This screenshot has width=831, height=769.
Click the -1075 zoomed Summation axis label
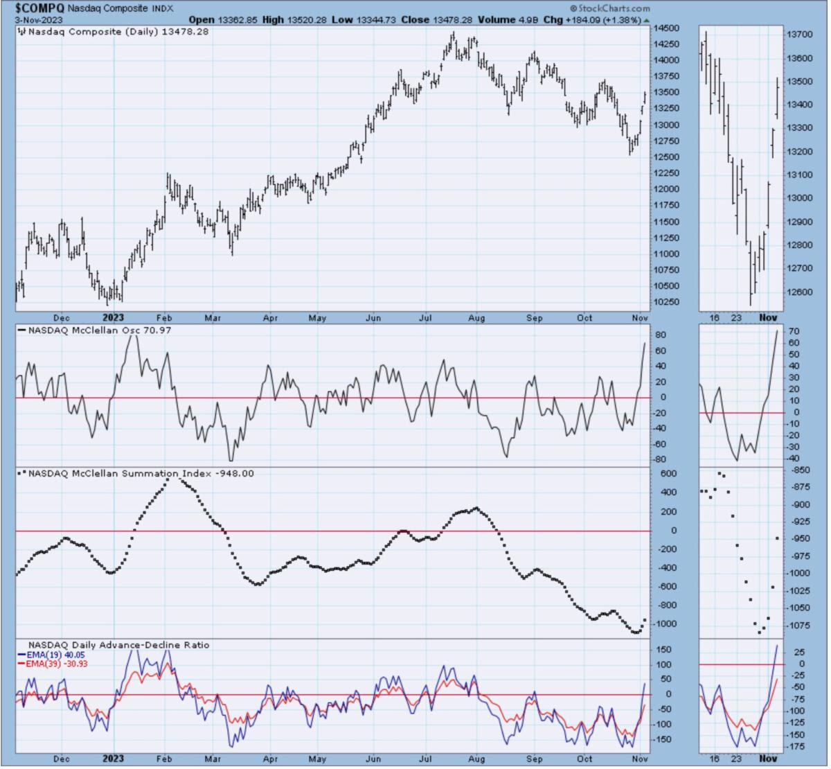tap(798, 625)
